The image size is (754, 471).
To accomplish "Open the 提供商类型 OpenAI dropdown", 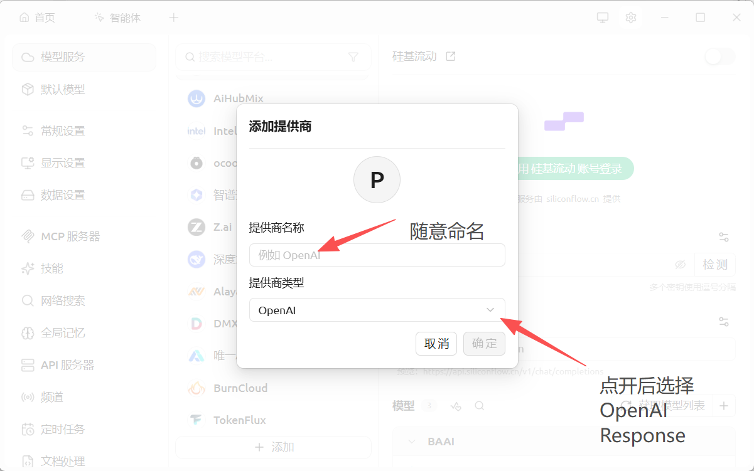I will [x=377, y=310].
